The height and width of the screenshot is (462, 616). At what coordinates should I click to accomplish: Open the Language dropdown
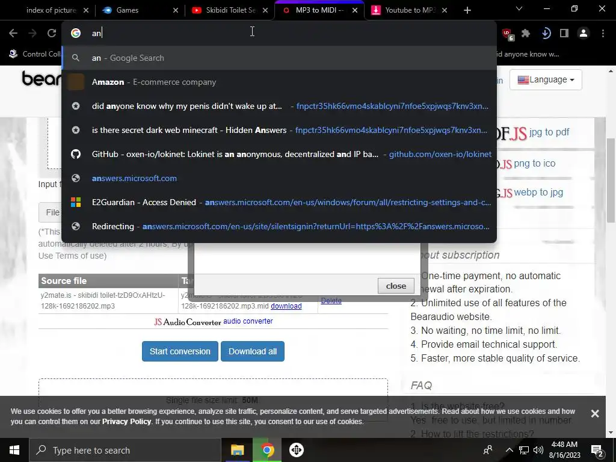pos(546,80)
